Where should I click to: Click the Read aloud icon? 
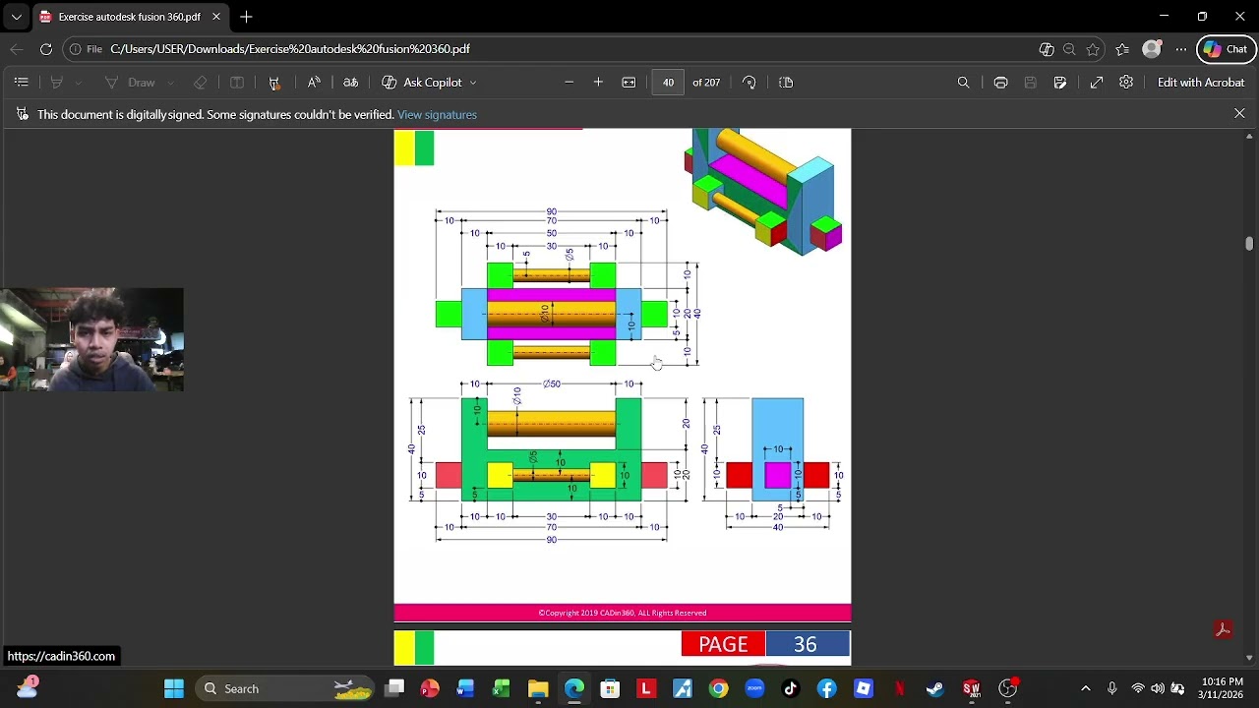point(314,83)
